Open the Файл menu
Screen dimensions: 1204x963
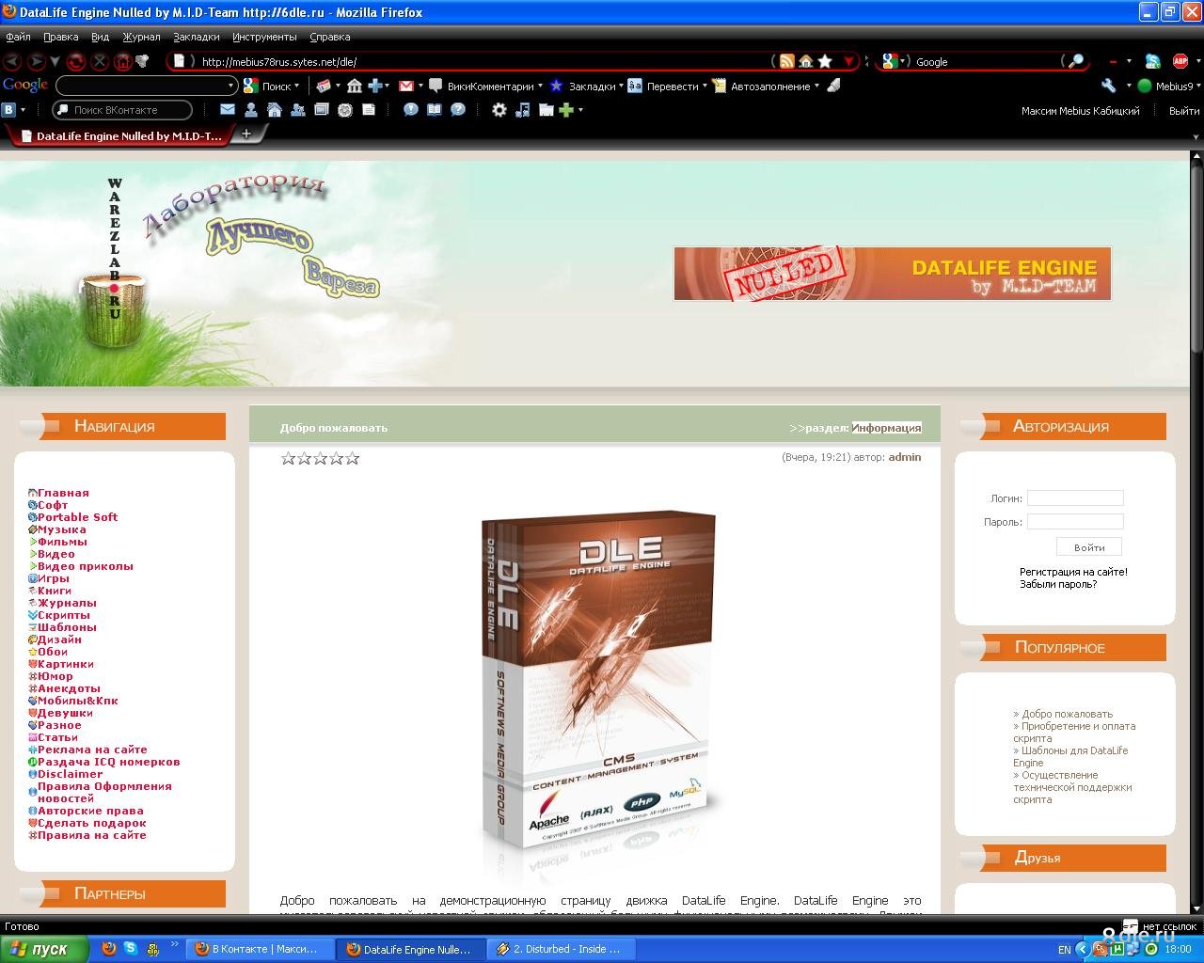pyautogui.click(x=18, y=37)
